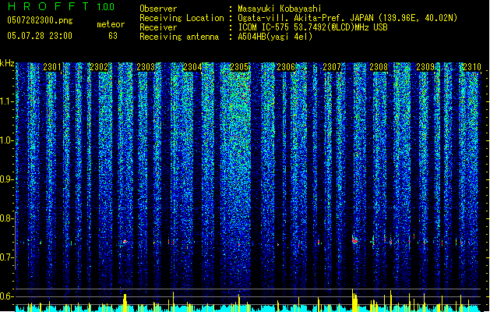Click the 'Receiving Location' label
Screen dimensions: 490x312
[x=182, y=18]
